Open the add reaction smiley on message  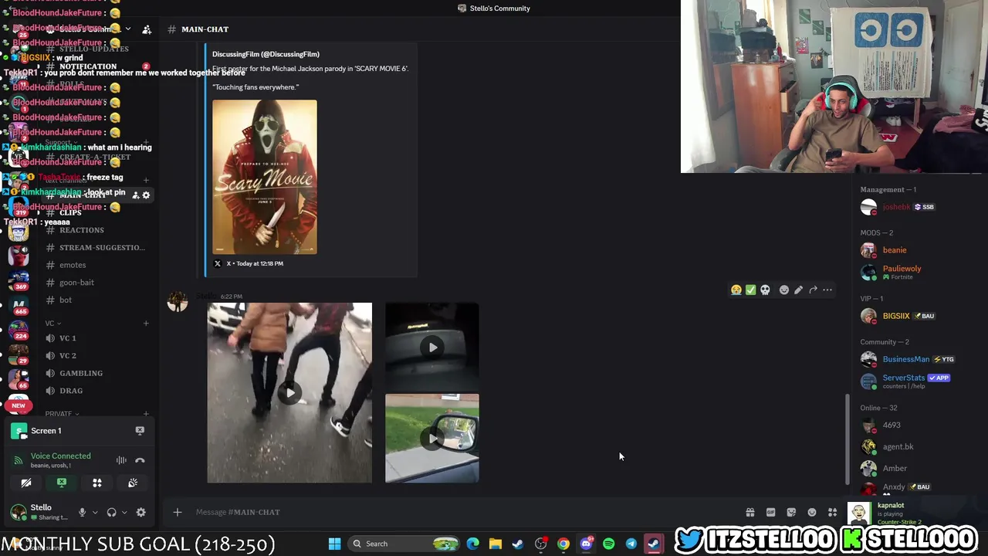point(784,290)
